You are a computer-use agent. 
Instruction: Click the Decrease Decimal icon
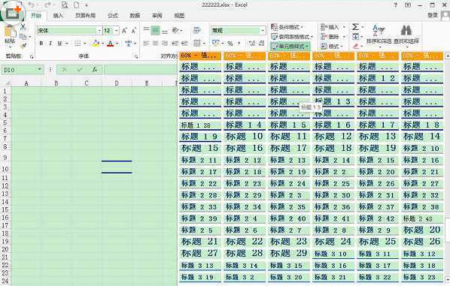[x=261, y=44]
